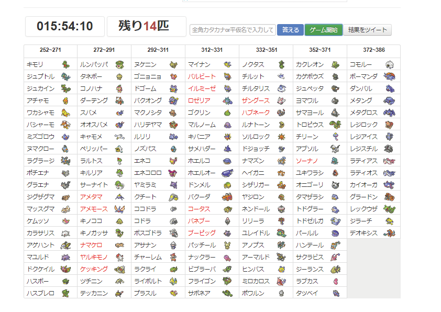Click the sprite icon next to ミロカロス
This screenshot has height=312, width=441.
click(x=282, y=281)
